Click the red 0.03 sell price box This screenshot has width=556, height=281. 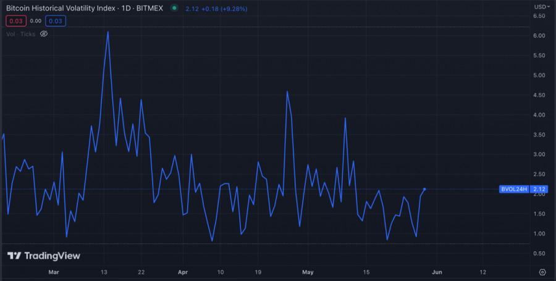pos(15,21)
